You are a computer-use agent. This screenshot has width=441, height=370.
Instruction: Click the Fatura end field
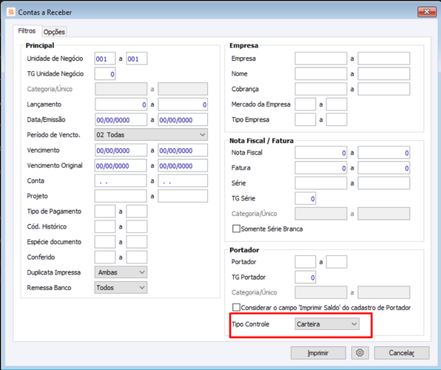click(x=383, y=168)
